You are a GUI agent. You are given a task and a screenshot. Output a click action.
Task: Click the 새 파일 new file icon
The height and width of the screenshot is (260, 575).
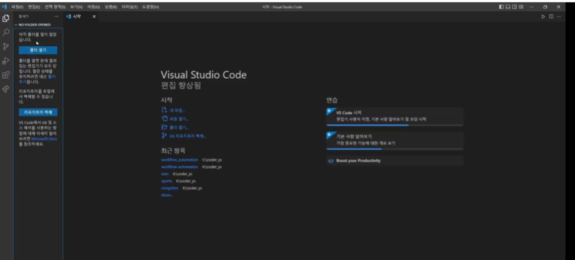coord(164,110)
